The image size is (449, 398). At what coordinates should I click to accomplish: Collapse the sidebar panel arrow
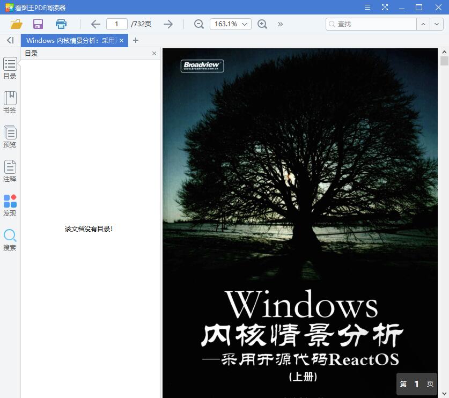[10, 40]
